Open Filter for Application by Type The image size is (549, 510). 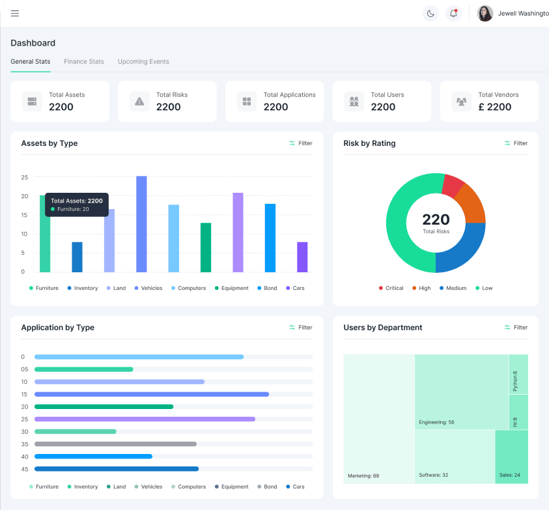pyautogui.click(x=301, y=328)
